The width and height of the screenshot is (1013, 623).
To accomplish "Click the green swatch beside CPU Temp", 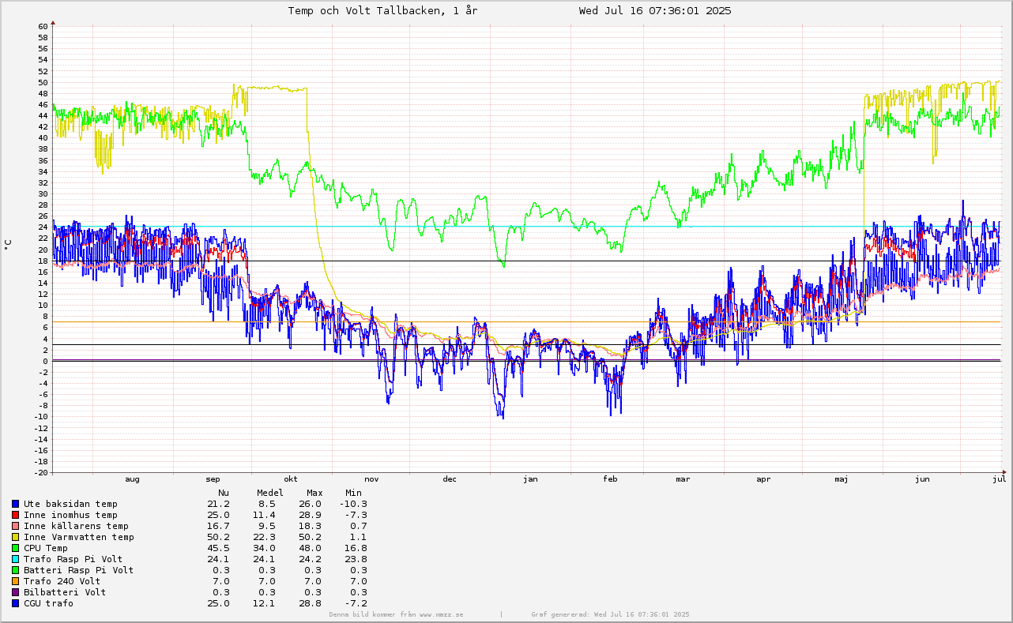I will pos(15,548).
